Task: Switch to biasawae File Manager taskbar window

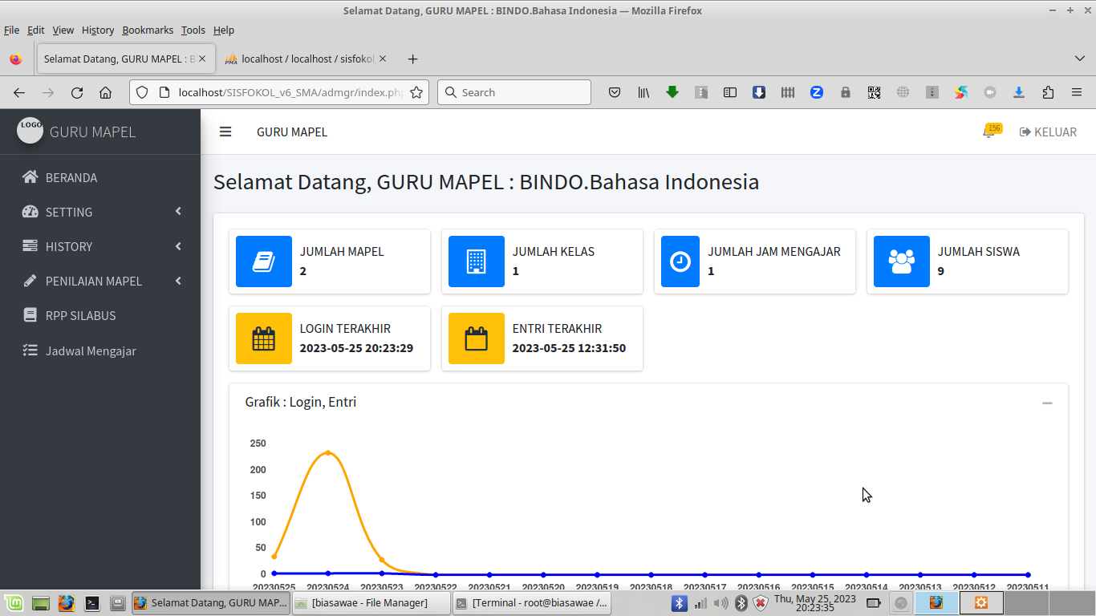Action: [x=370, y=602]
